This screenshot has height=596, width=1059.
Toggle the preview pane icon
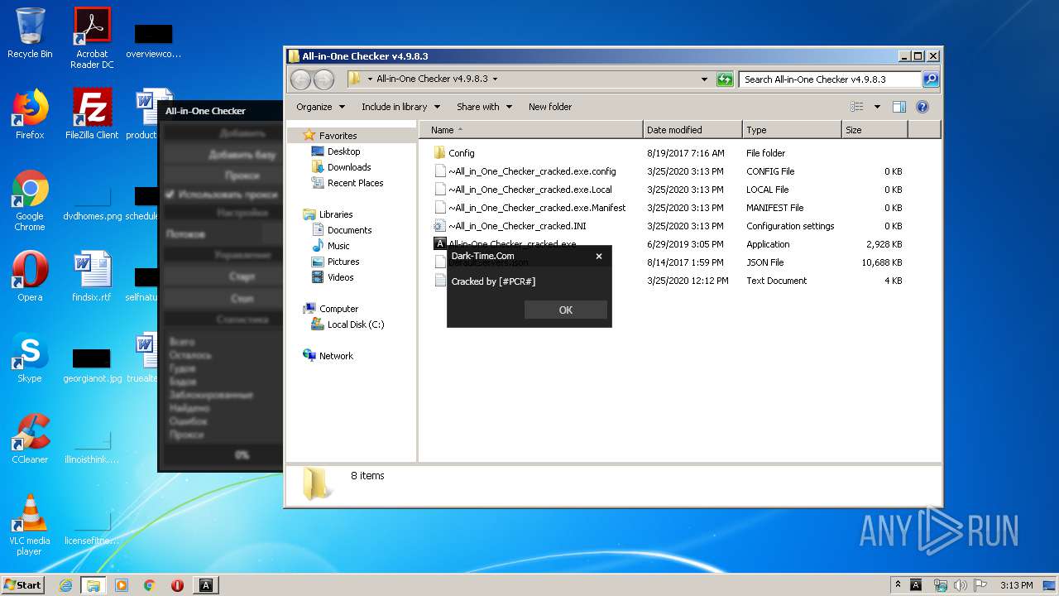pos(899,107)
